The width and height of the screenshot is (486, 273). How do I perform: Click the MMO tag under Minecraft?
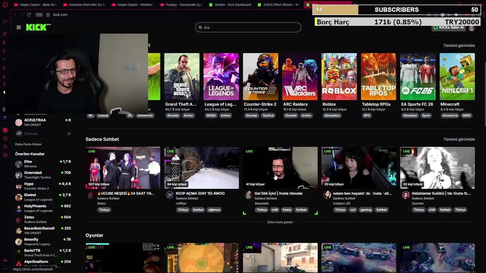coord(467,115)
